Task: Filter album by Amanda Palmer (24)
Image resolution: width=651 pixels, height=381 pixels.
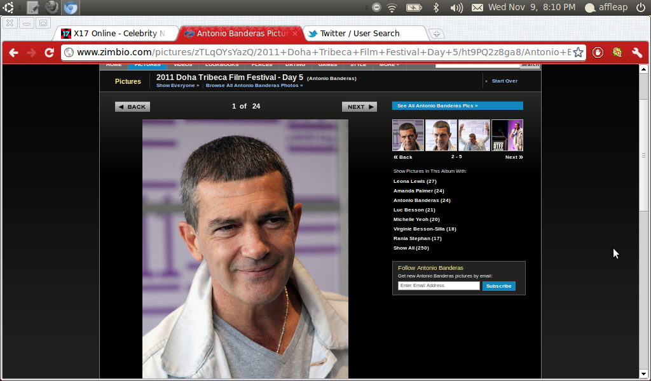Action: tap(418, 190)
